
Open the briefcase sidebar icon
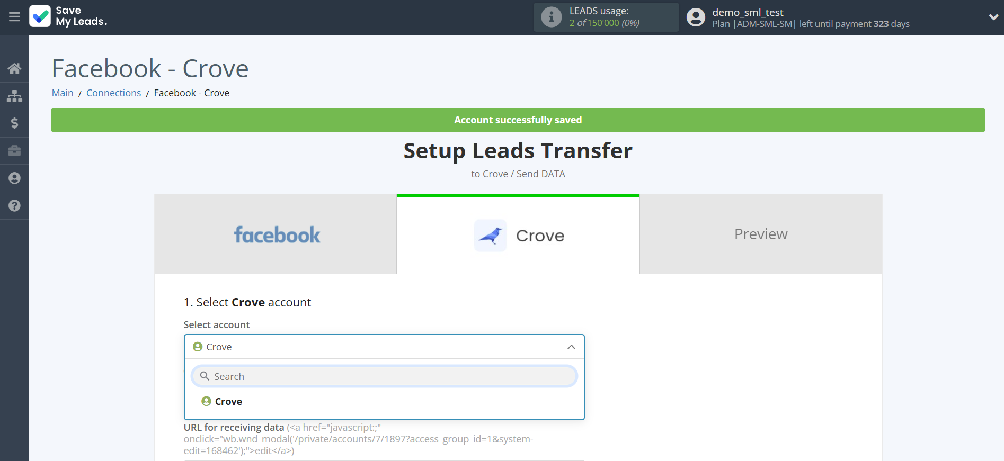(x=14, y=151)
